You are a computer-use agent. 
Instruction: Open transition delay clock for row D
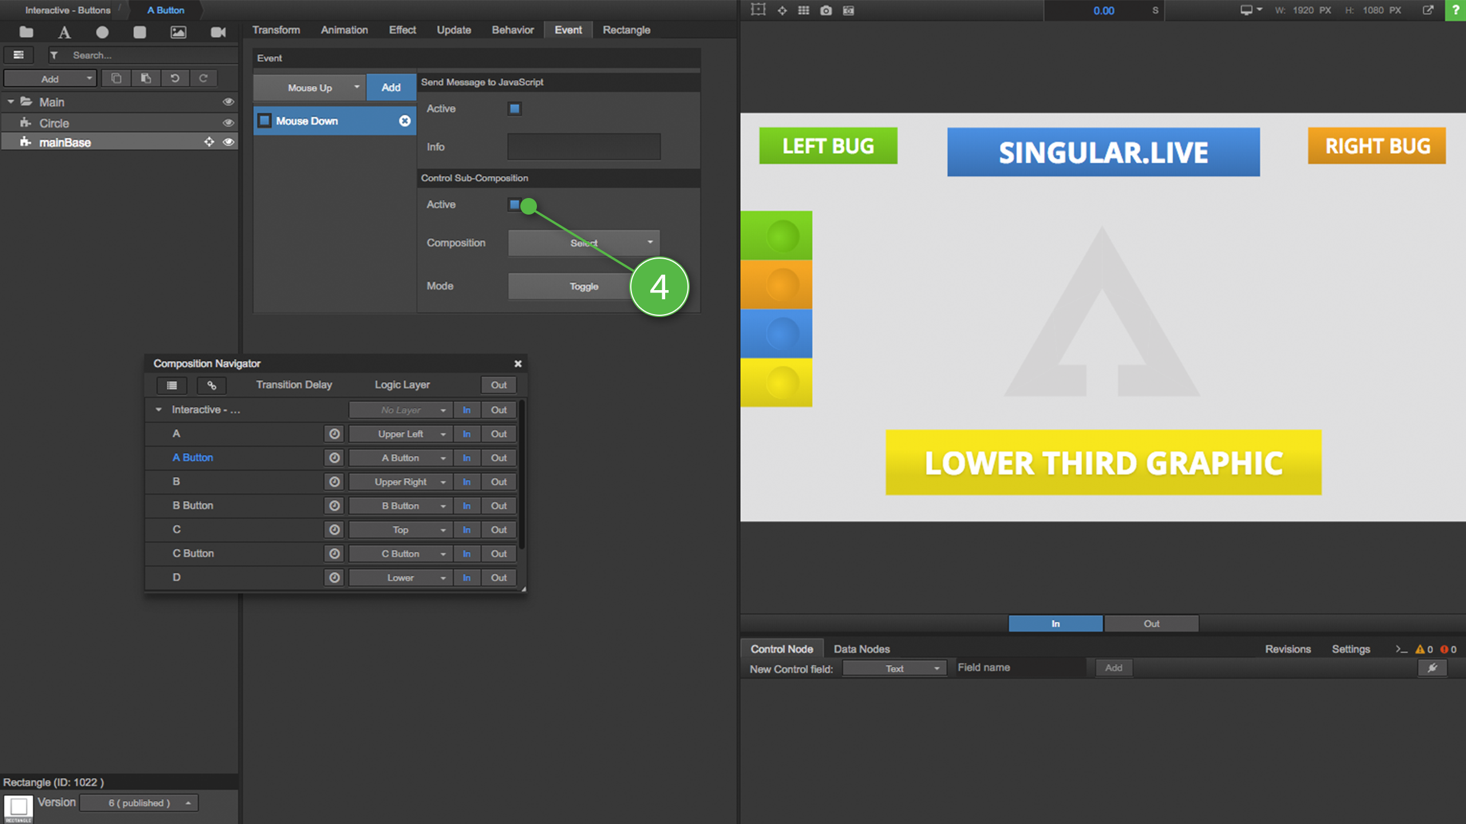click(334, 577)
